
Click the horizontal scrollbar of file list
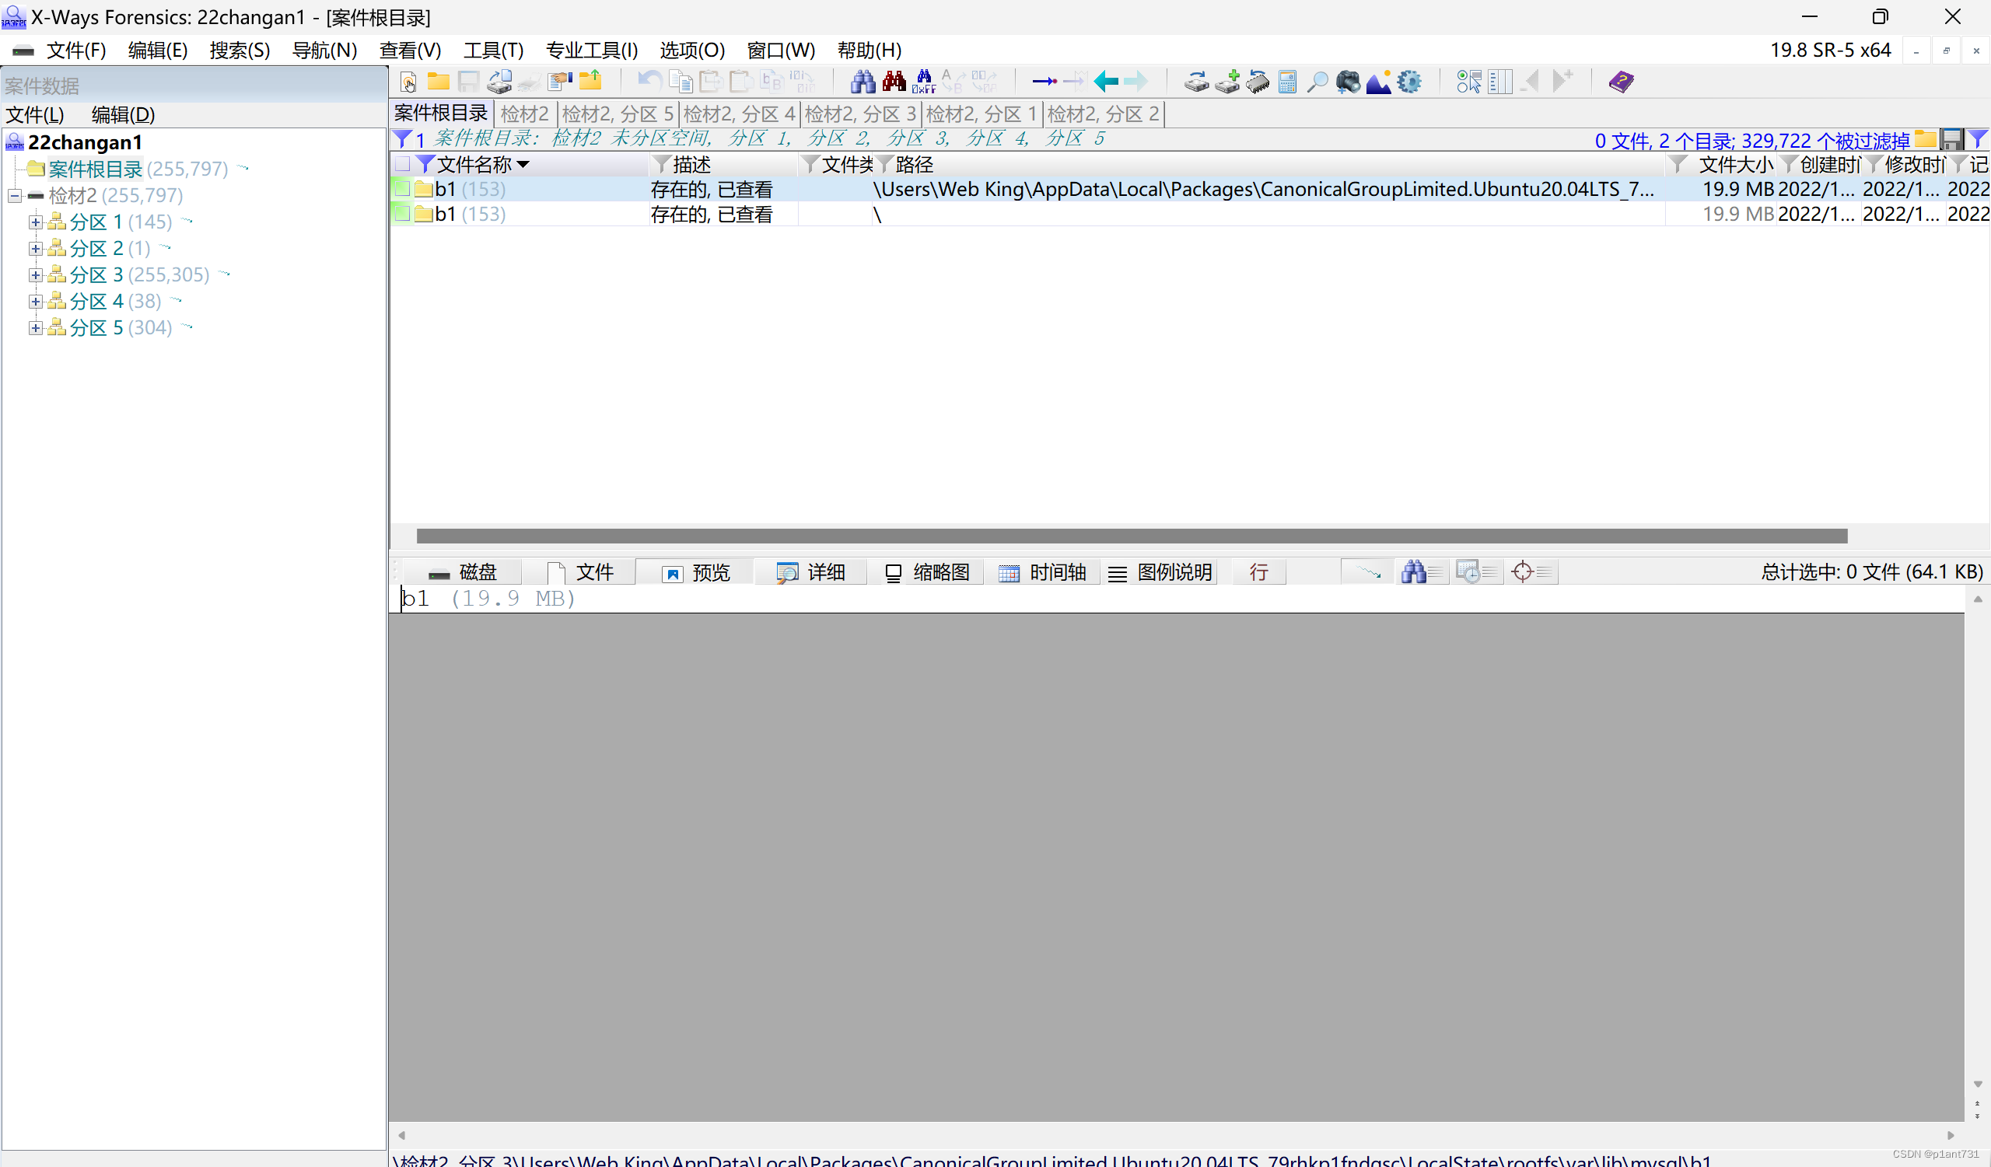(x=1131, y=536)
